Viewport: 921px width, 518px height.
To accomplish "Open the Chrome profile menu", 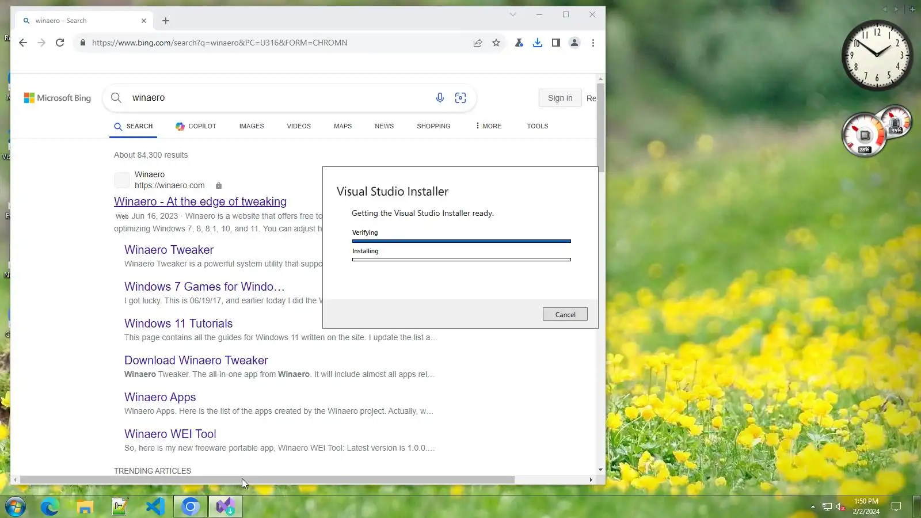I will [x=574, y=43].
